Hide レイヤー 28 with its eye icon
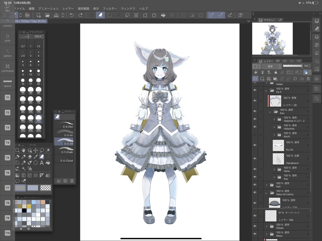Screen dimensions: 322x241 255,101
